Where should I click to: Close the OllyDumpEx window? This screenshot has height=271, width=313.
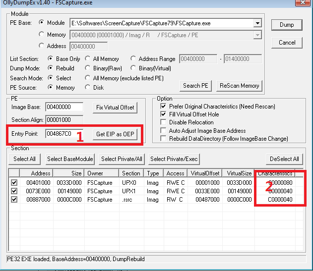(303, 2)
